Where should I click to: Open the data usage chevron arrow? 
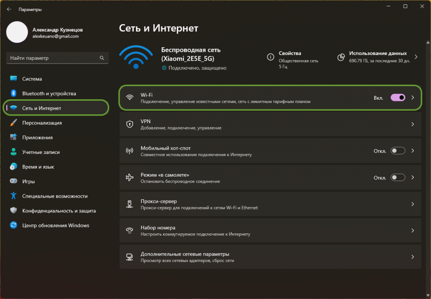(416, 57)
